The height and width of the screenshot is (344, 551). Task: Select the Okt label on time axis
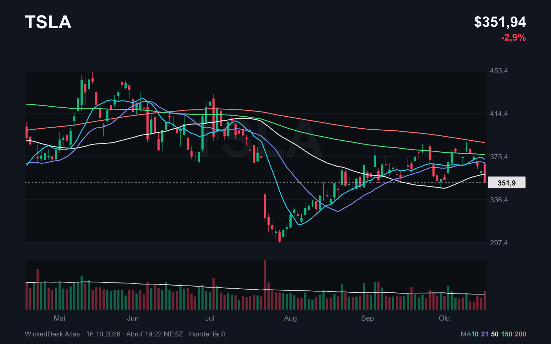coord(445,318)
